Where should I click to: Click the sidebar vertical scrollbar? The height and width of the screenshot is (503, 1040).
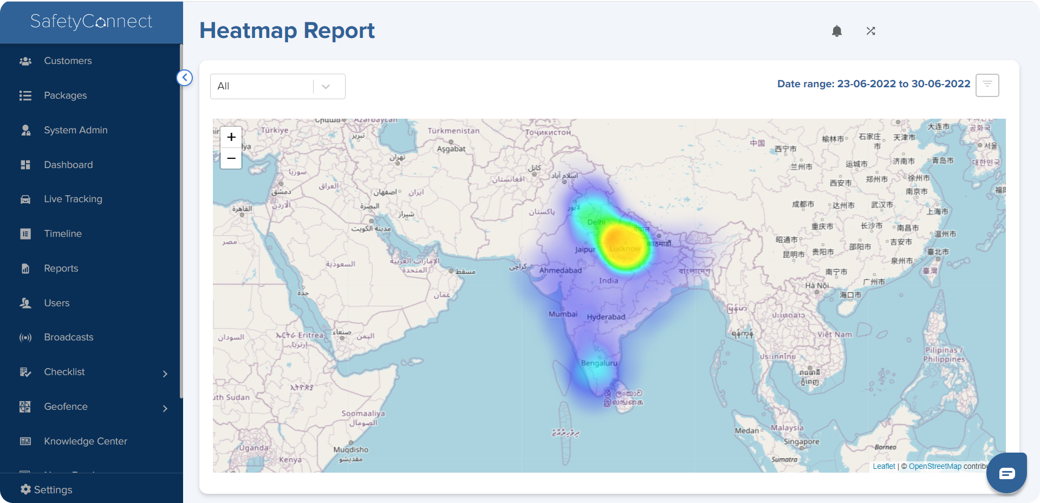point(181,222)
